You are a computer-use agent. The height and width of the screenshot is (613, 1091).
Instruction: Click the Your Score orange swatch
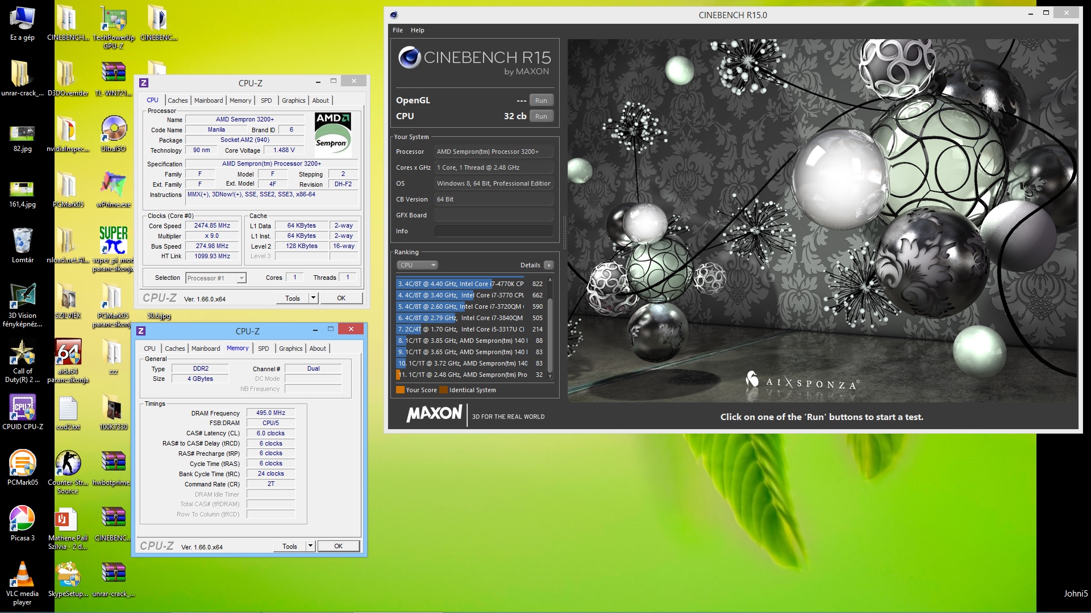tap(400, 390)
